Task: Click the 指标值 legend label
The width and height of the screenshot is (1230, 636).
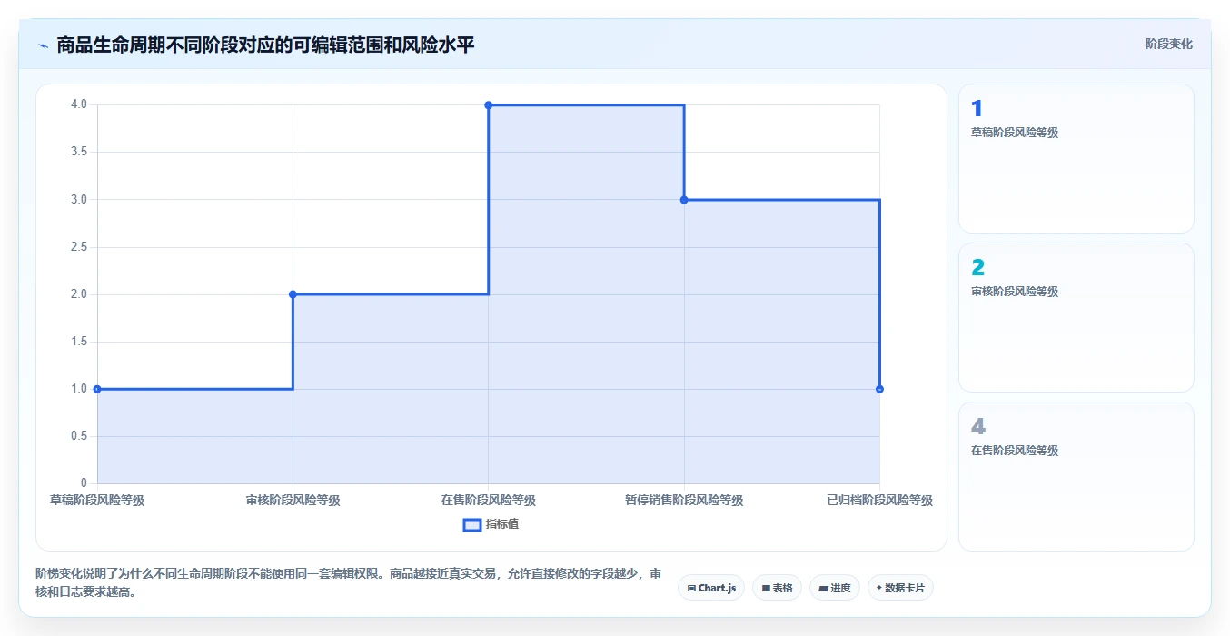Action: (502, 524)
